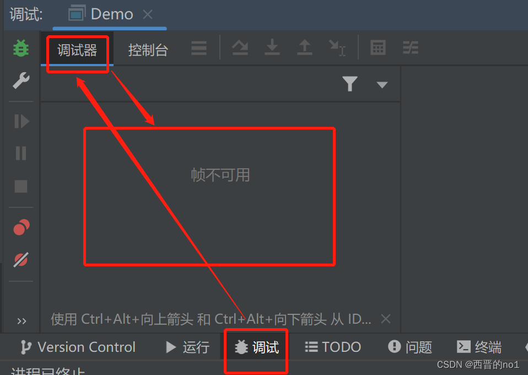Close the Demo debug session tab

148,14
